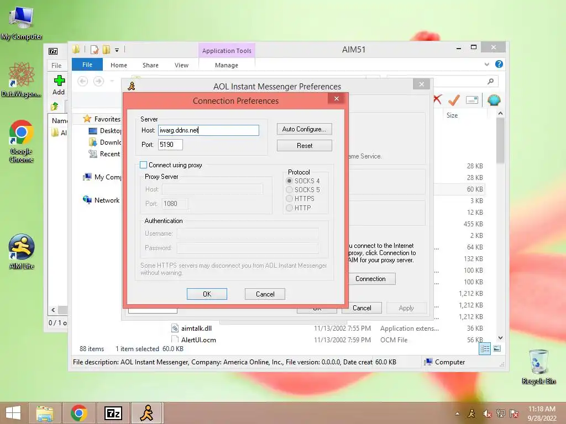Click the Connection button in AIM Preferences
This screenshot has width=566, height=424.
pos(370,279)
